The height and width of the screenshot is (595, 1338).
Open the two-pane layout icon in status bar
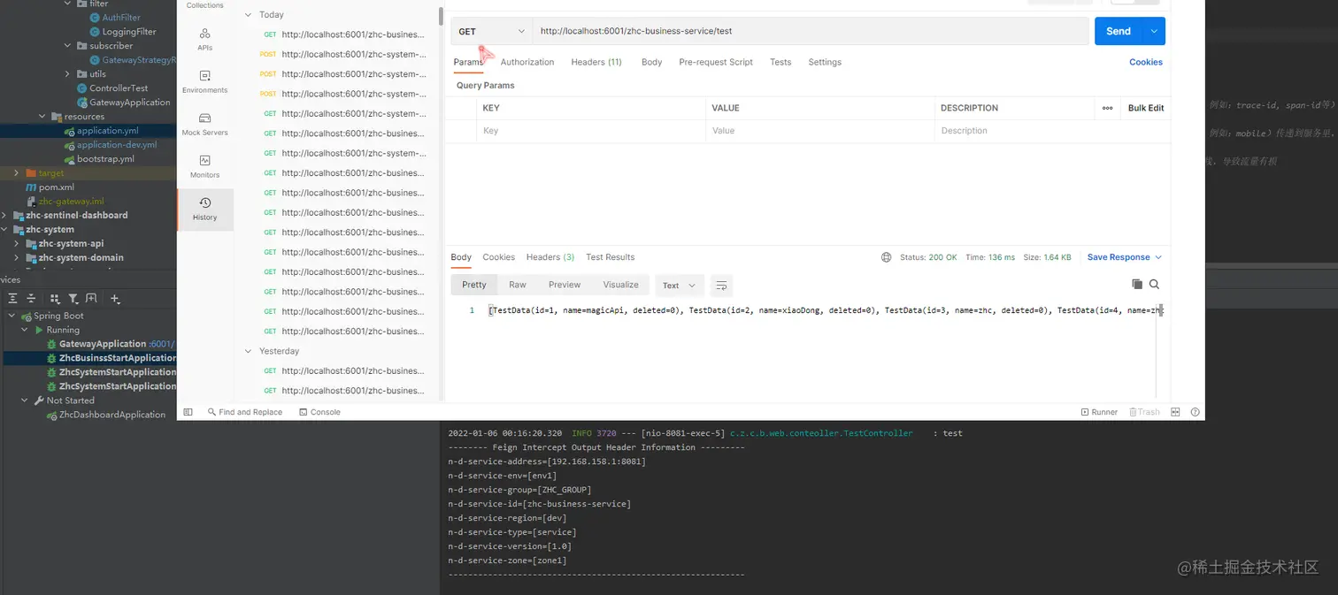click(x=1175, y=412)
